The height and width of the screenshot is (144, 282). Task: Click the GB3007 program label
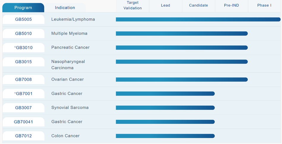pos(23,108)
